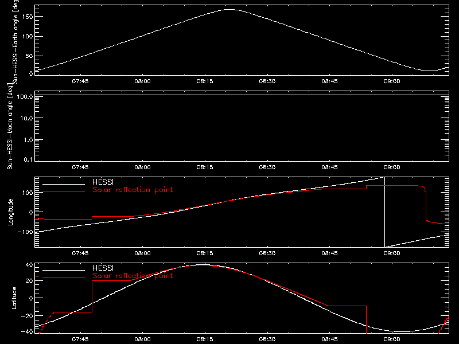Click the 20 tick on the Latitude plot
The width and height of the screenshot is (459, 344).
pos(29,281)
